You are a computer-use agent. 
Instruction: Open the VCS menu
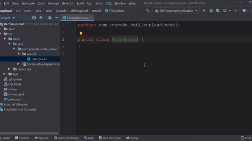point(109,4)
